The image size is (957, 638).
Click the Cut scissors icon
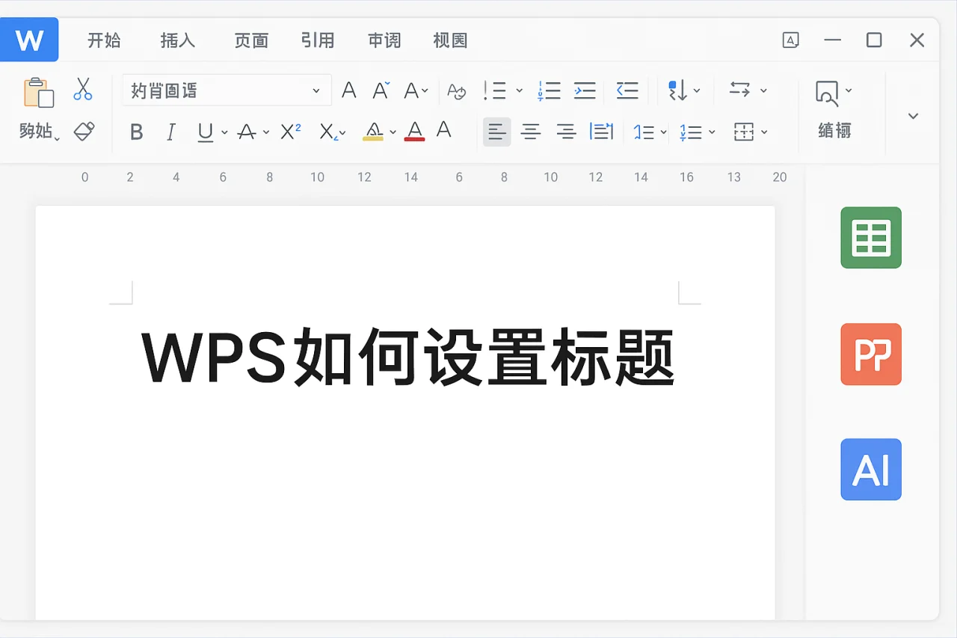coord(82,88)
